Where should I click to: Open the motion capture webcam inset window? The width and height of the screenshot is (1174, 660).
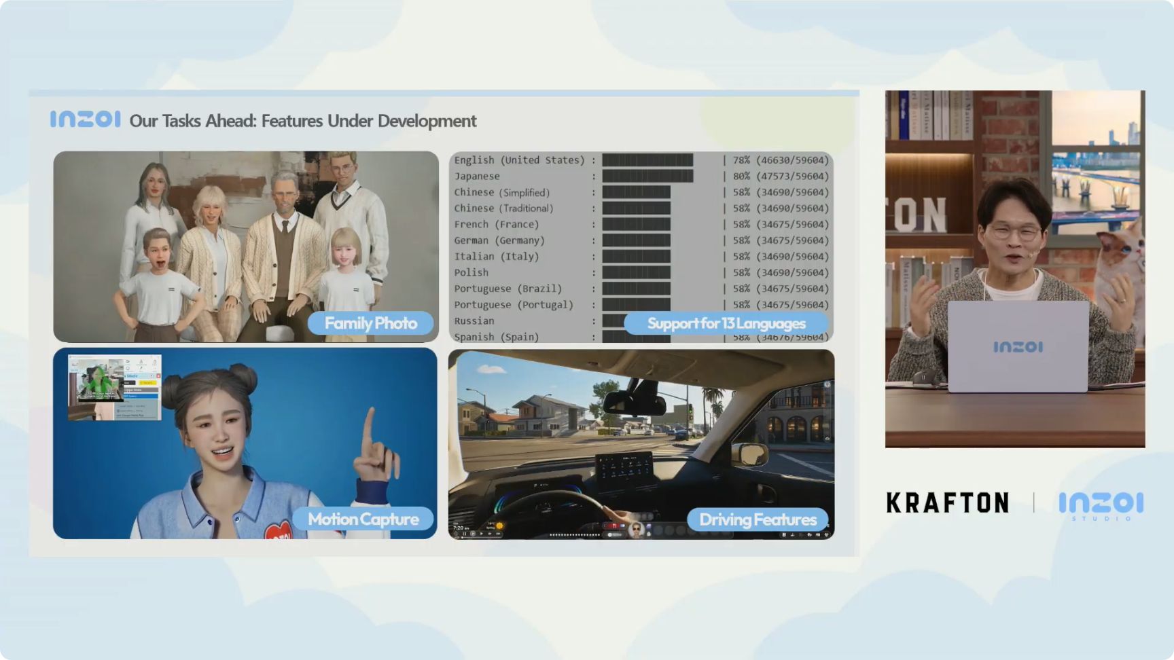[x=114, y=387]
